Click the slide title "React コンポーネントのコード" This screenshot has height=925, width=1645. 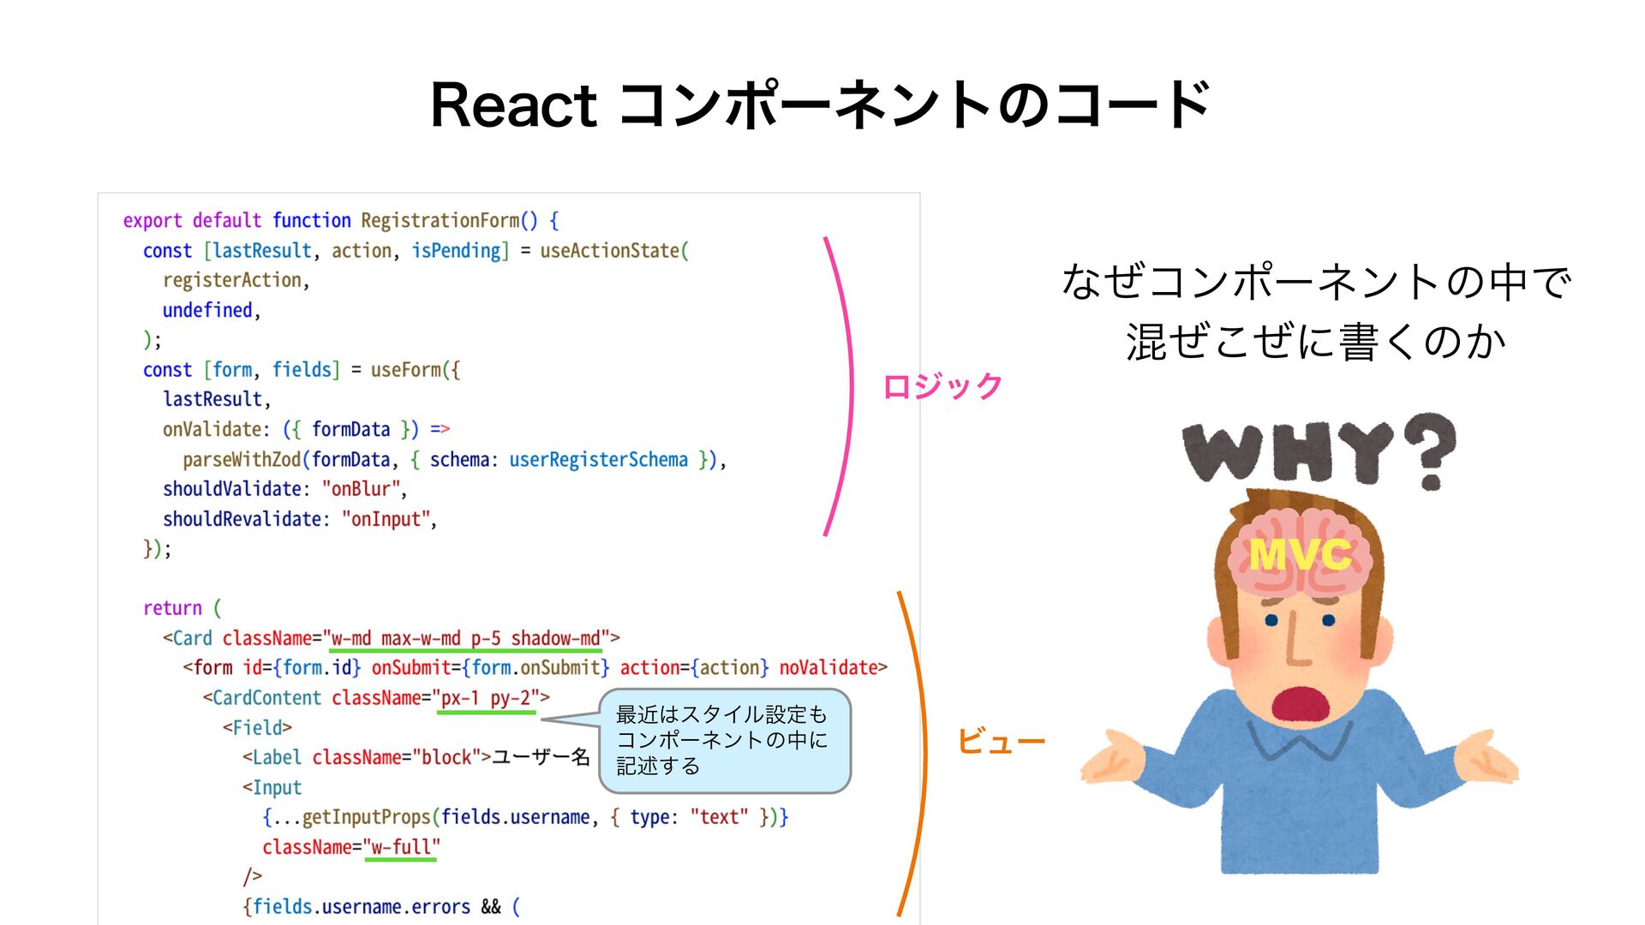click(x=820, y=105)
